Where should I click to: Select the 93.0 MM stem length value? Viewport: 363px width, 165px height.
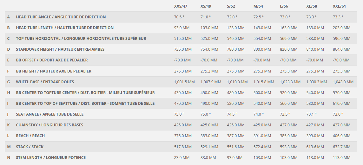(x=235, y=158)
